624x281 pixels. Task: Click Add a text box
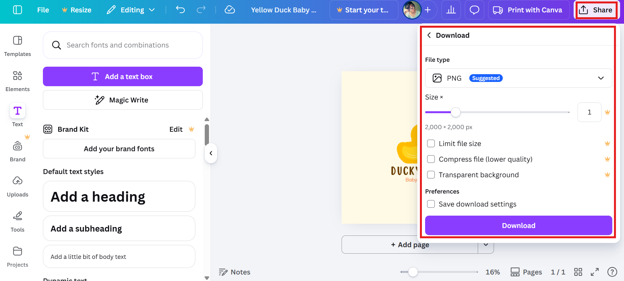(x=123, y=76)
